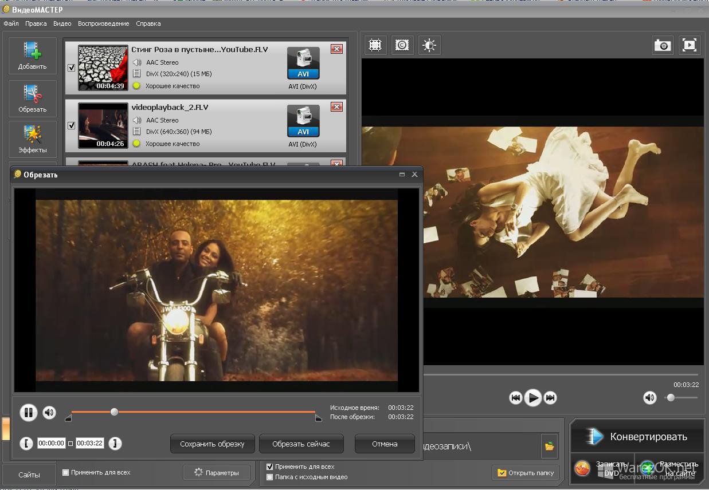Set trim start with left bracket button
The image size is (709, 490).
click(x=26, y=443)
